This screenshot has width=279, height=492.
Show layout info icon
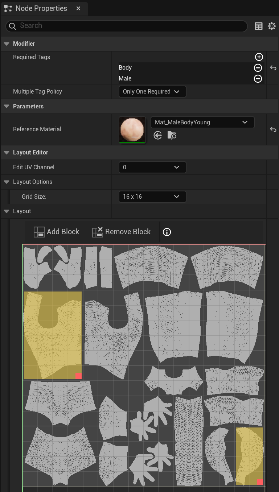tap(167, 232)
